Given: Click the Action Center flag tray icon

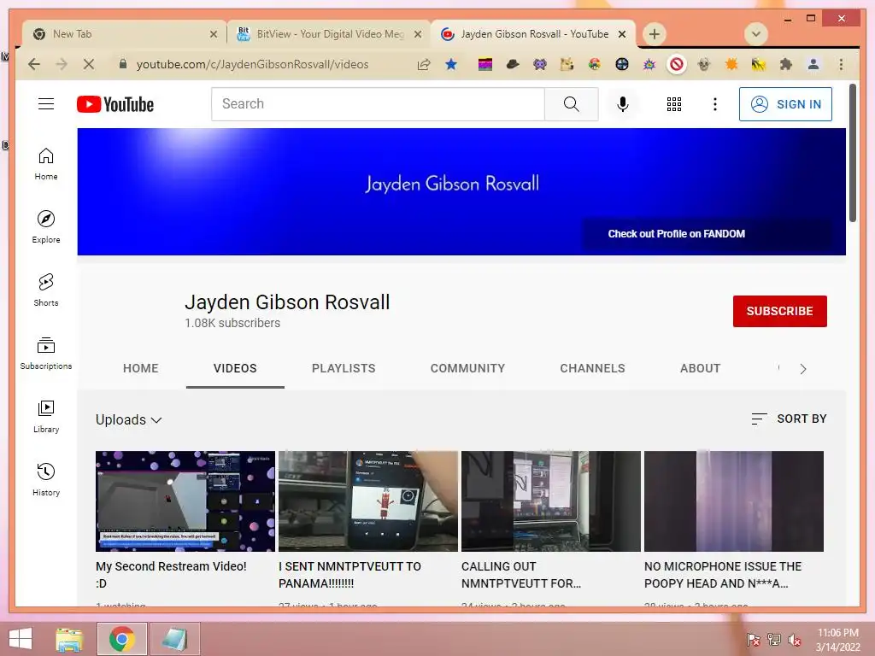Looking at the screenshot, I should [753, 640].
